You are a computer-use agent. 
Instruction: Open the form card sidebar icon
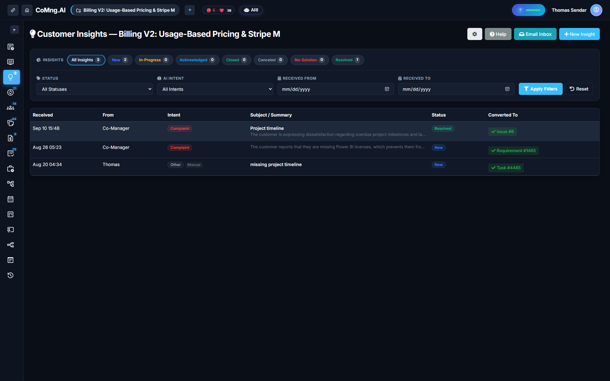point(10,260)
